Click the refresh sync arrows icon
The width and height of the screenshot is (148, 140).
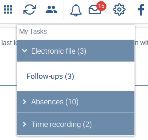click(30, 9)
